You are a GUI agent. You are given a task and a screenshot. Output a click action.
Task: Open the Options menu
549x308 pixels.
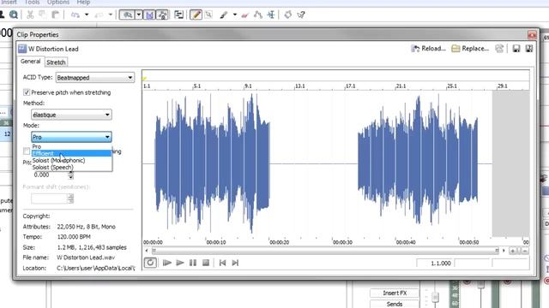(58, 3)
